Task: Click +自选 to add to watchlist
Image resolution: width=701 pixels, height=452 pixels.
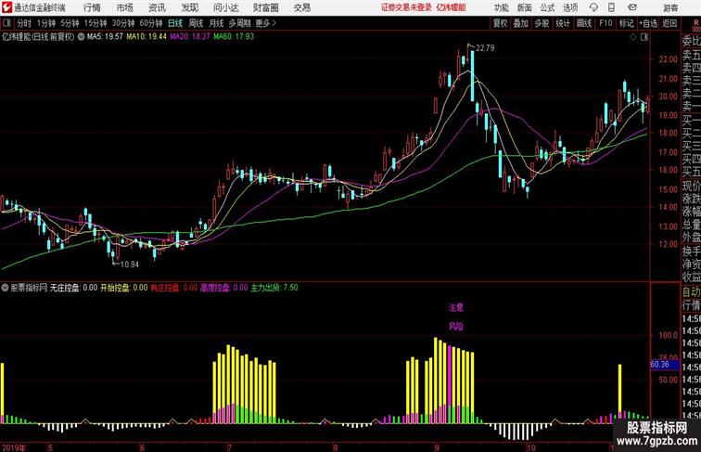Action: [648, 23]
